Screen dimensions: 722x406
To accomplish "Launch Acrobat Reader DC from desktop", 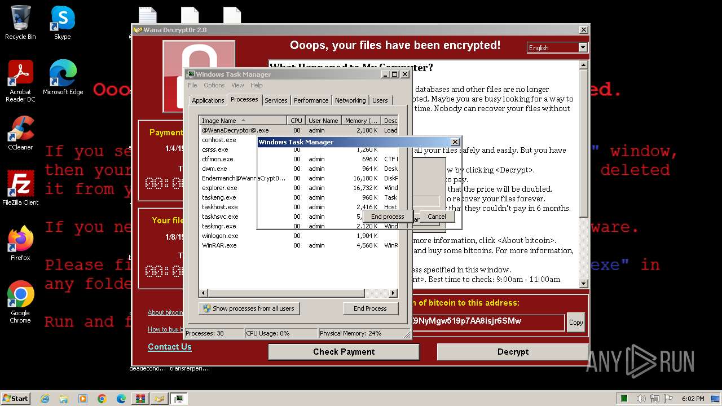I will 20,81.
